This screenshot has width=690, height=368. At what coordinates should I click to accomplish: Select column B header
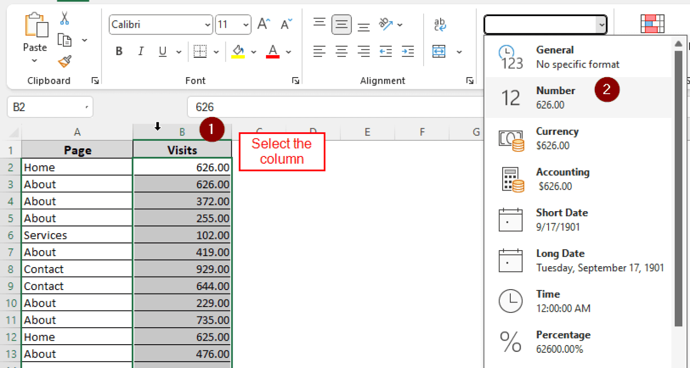coord(182,132)
